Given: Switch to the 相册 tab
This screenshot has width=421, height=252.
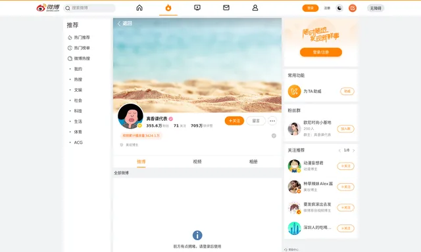Looking at the screenshot, I should (x=253, y=161).
